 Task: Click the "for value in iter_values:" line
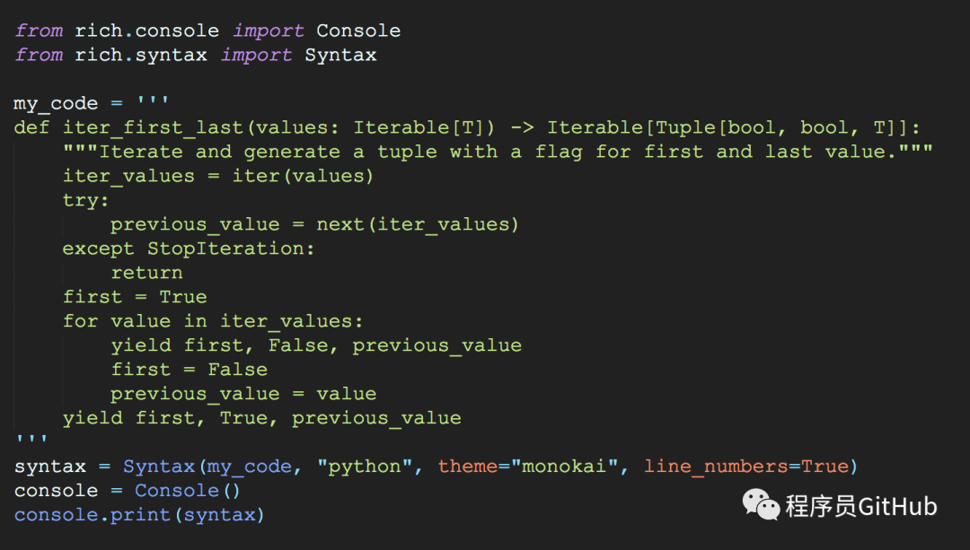[x=213, y=321]
